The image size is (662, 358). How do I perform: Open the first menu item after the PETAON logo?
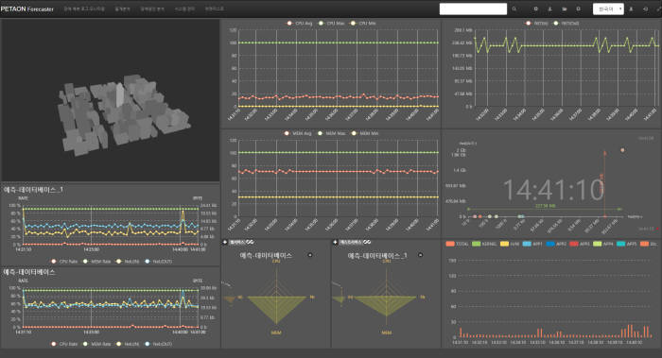[x=83, y=9]
